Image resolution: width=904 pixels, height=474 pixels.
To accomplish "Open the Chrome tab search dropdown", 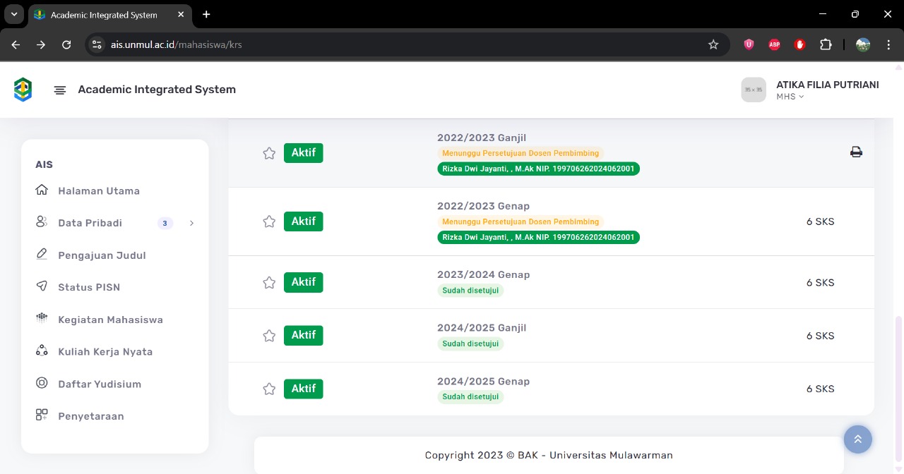I will point(13,14).
